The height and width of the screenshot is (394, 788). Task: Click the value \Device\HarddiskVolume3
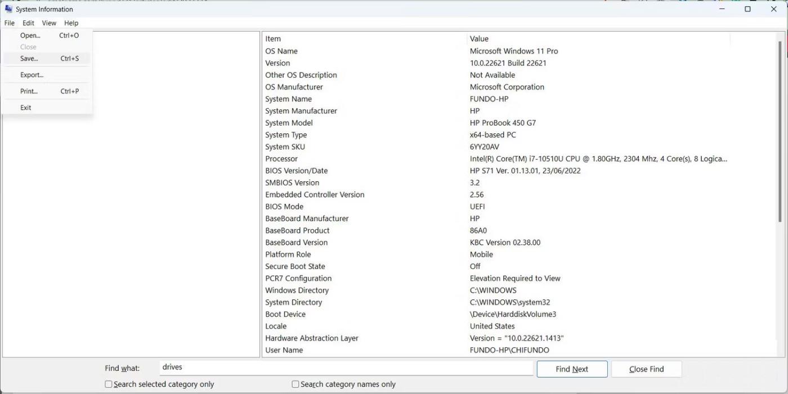(x=513, y=314)
